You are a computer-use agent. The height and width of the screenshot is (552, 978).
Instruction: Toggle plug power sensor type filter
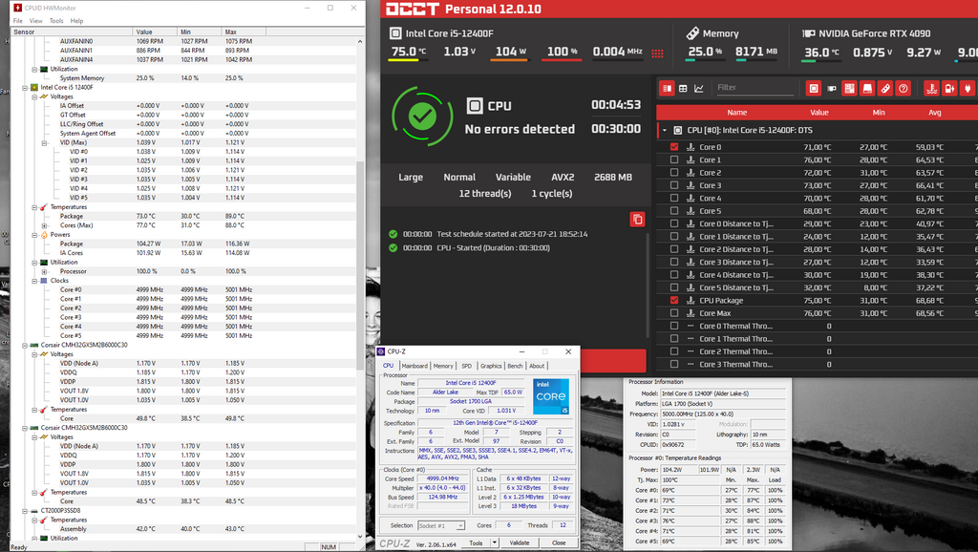(968, 89)
